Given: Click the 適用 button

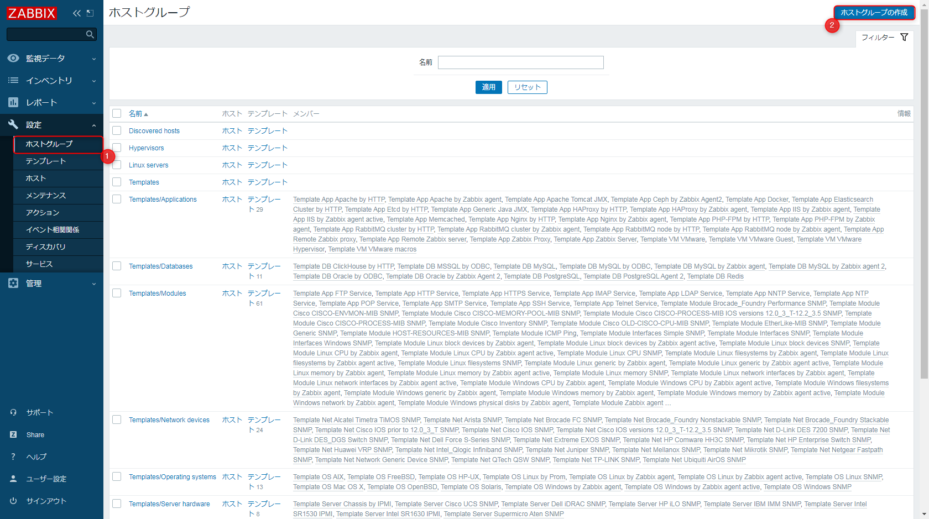Looking at the screenshot, I should tap(489, 87).
